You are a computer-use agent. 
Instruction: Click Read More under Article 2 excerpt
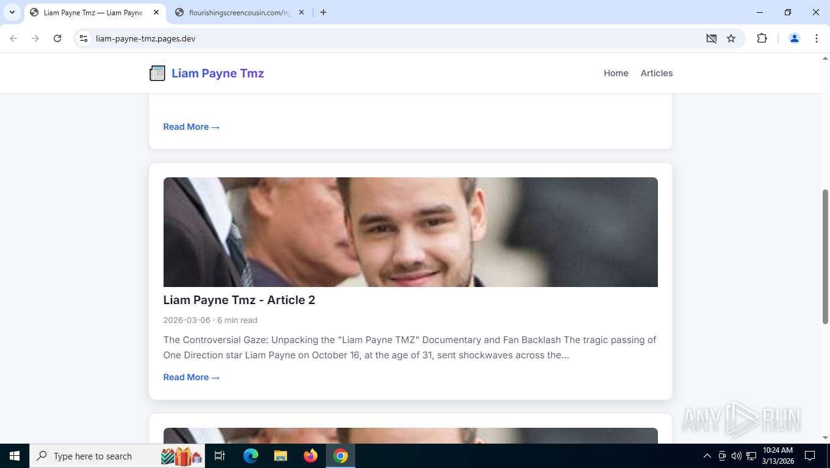(191, 377)
